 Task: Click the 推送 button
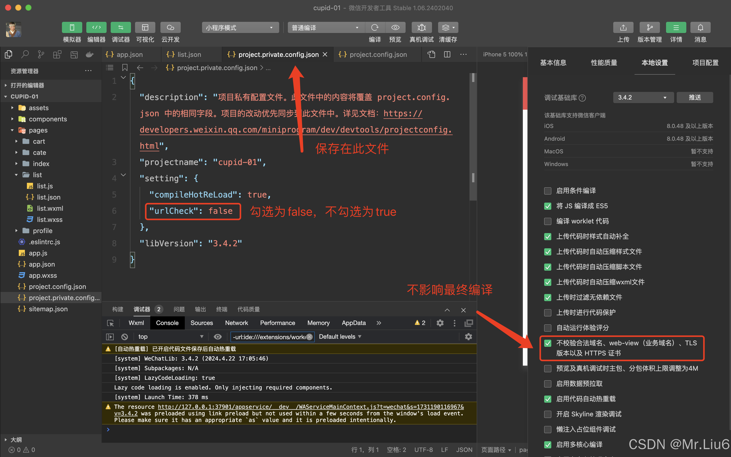click(695, 97)
